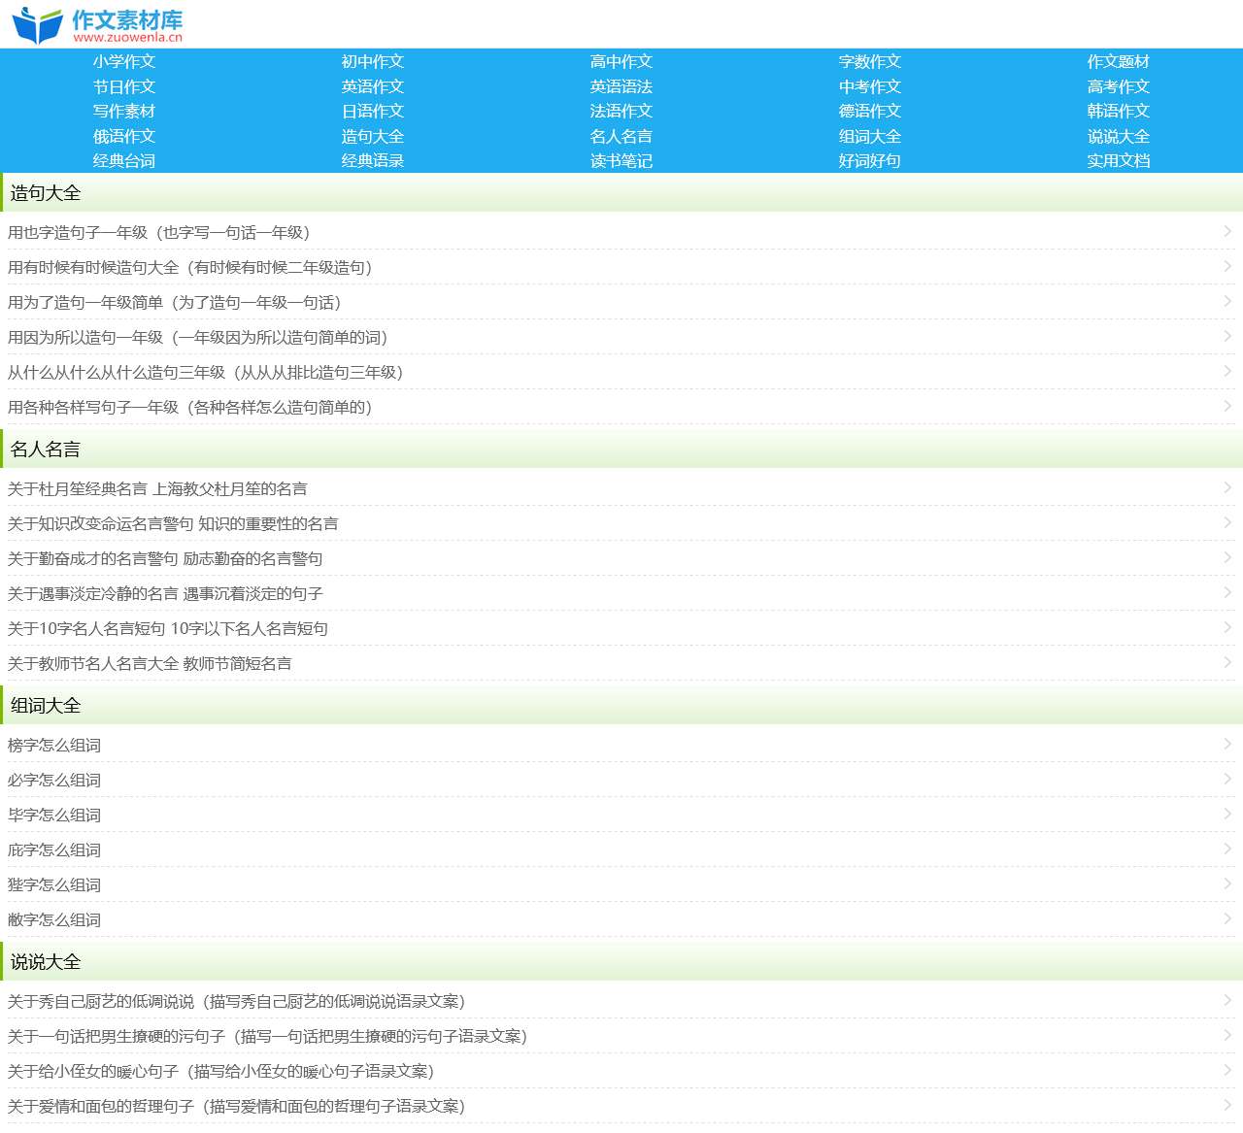The height and width of the screenshot is (1133, 1243).
Task: Click chevron next to 关于教师节名人名言大全
Action: pos(1227,663)
